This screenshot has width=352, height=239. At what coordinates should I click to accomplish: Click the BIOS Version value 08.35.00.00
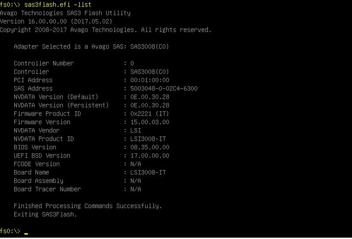click(150, 147)
